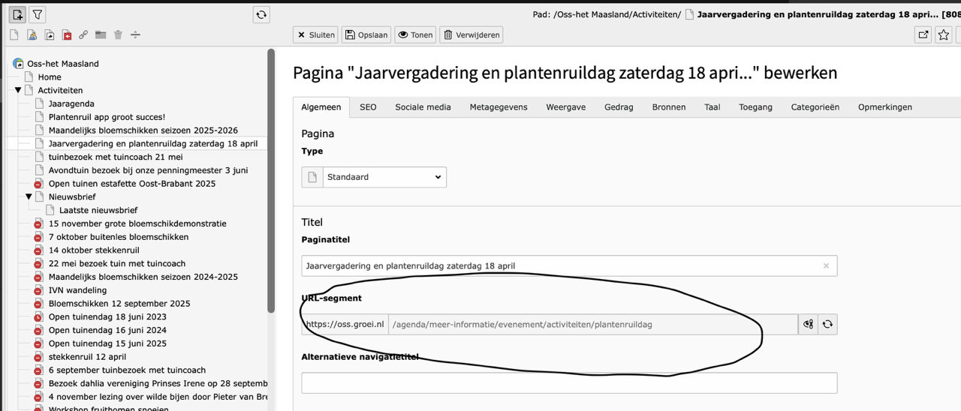This screenshot has width=961, height=411.
Task: Collapse the Activiteiten tree node
Action: point(18,91)
